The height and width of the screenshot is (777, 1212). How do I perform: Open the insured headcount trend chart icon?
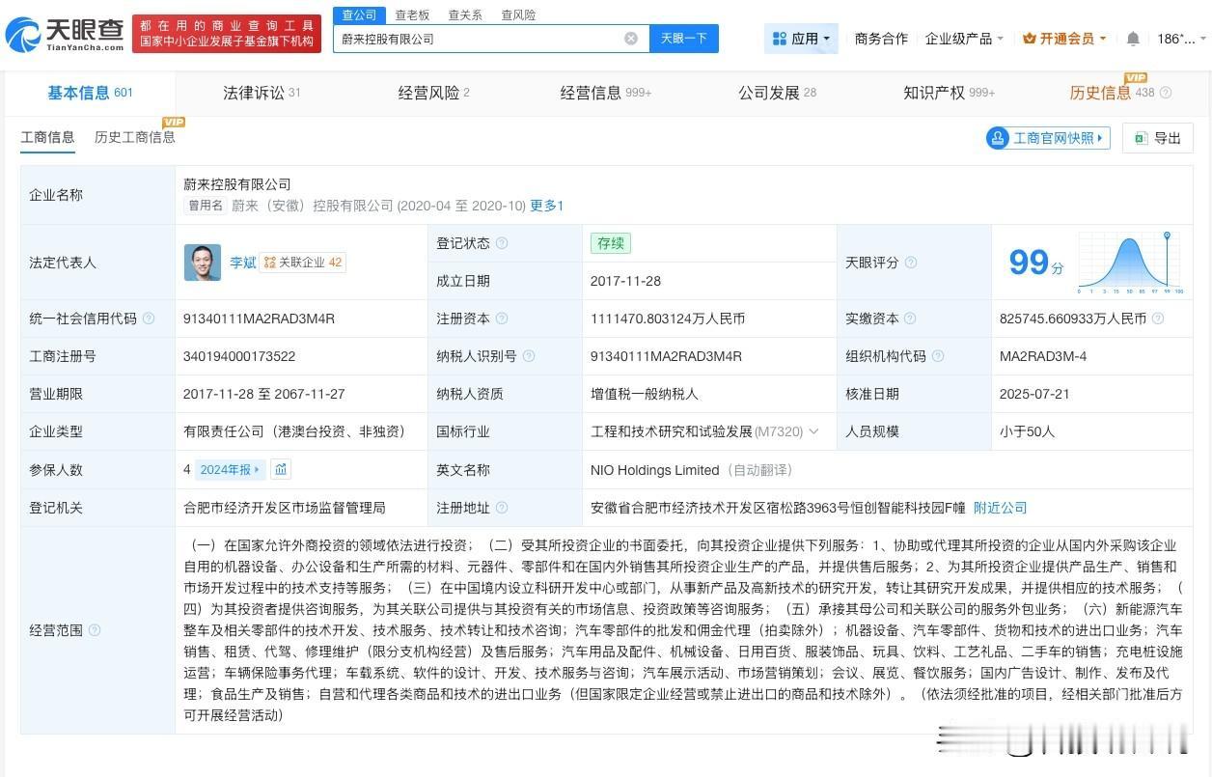tap(281, 470)
